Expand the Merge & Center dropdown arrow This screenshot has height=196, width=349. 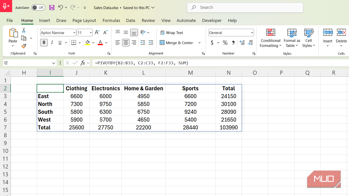[x=199, y=43]
